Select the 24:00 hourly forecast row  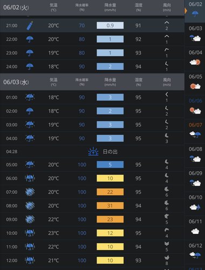point(92,66)
